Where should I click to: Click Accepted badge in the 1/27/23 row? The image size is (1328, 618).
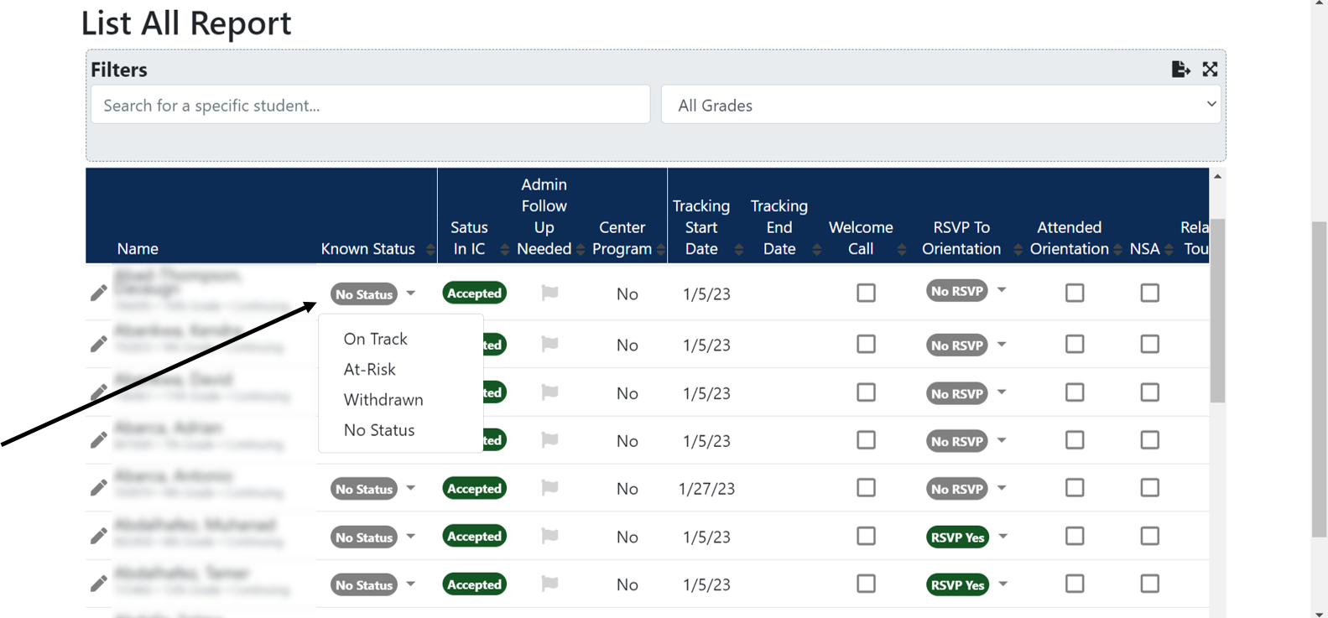(474, 489)
